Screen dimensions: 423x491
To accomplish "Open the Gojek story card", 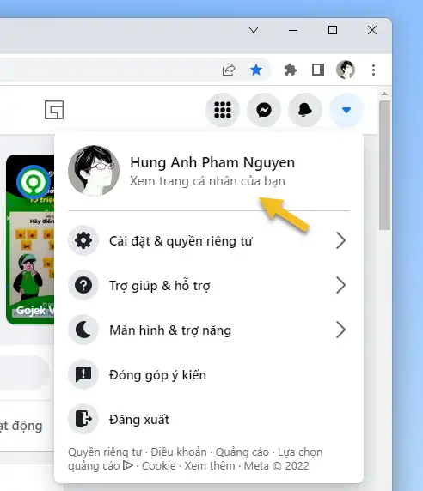I will (30, 239).
